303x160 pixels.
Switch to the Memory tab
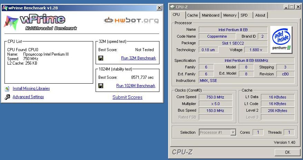click(230, 15)
